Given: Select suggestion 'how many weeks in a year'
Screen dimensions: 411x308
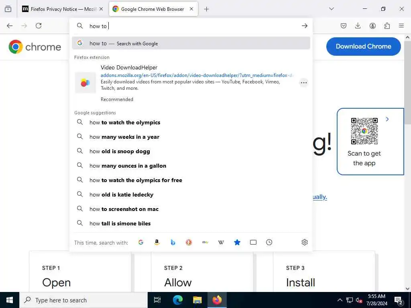Looking at the screenshot, I should pos(191,137).
